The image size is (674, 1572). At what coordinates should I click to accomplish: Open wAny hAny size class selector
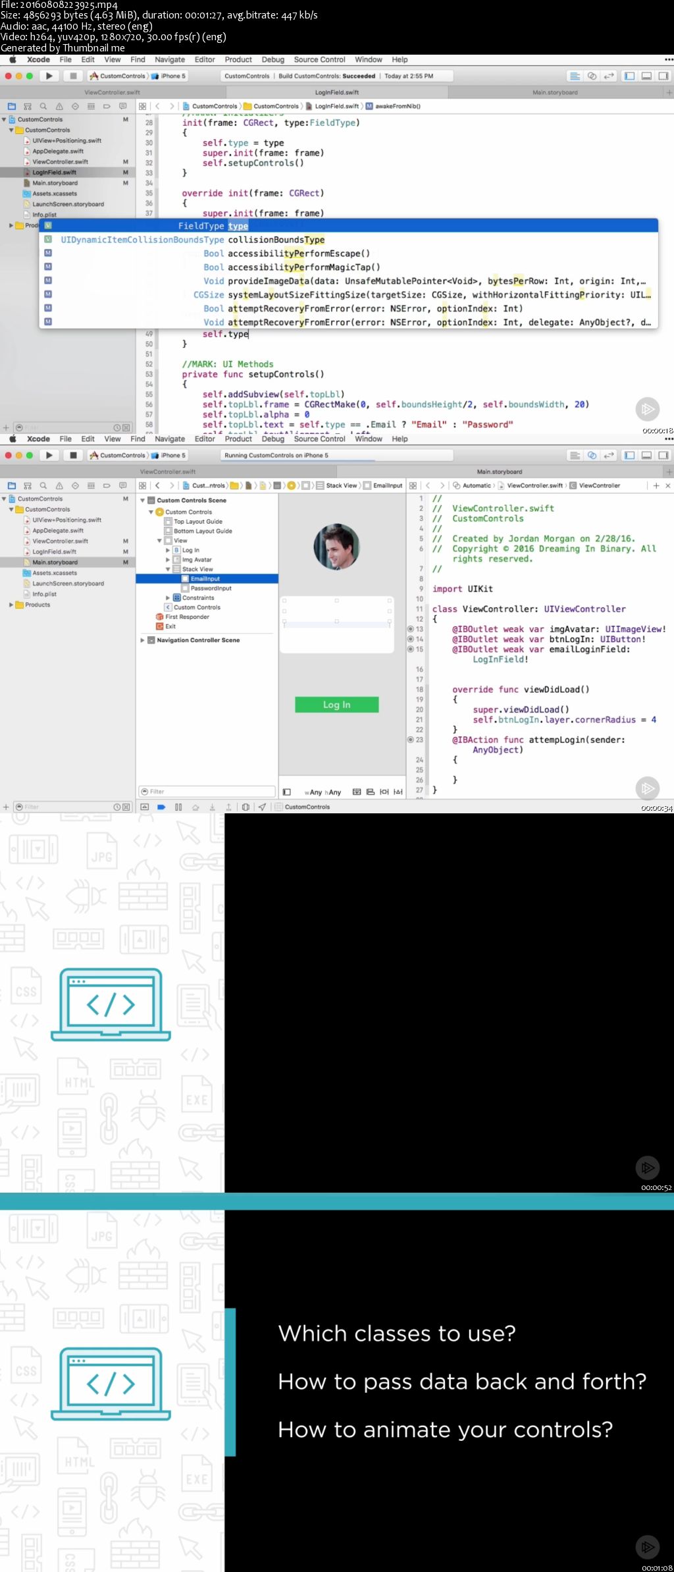[x=323, y=792]
